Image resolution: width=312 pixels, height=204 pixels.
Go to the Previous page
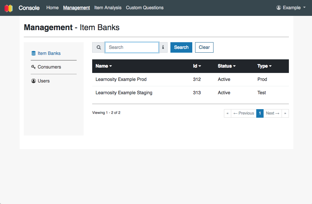tap(244, 113)
